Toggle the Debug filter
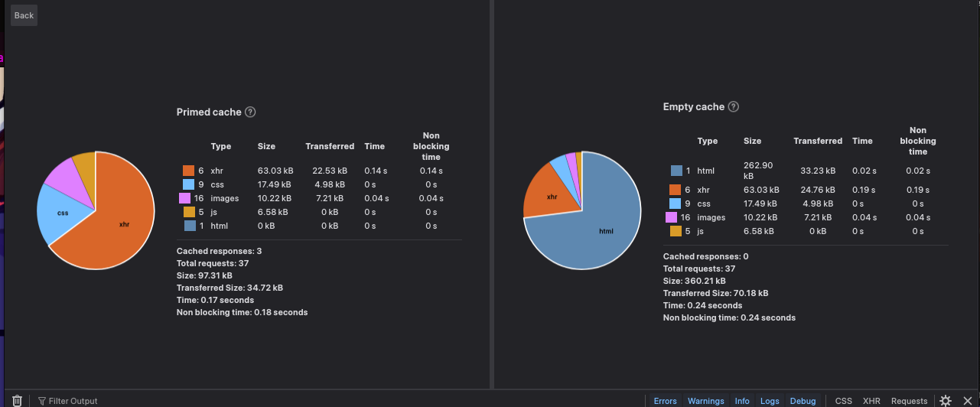Image resolution: width=980 pixels, height=407 pixels. click(x=803, y=401)
